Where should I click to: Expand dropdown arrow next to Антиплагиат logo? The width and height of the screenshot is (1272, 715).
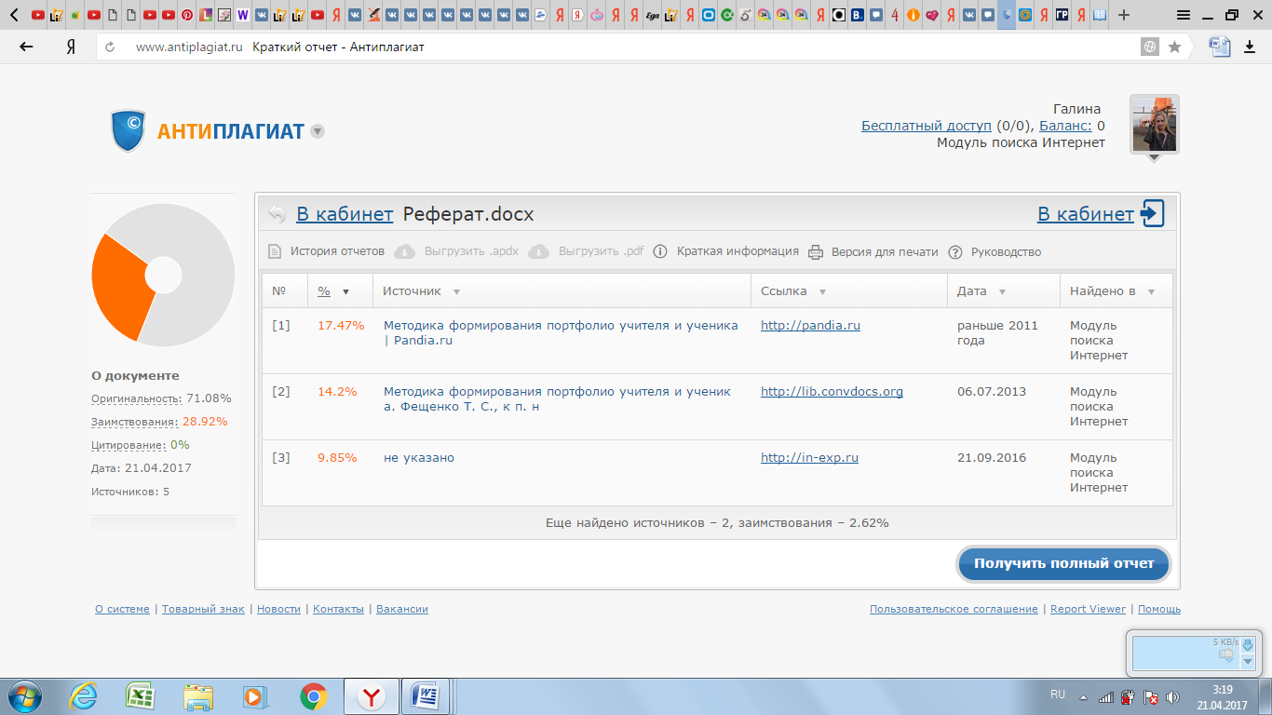(318, 131)
